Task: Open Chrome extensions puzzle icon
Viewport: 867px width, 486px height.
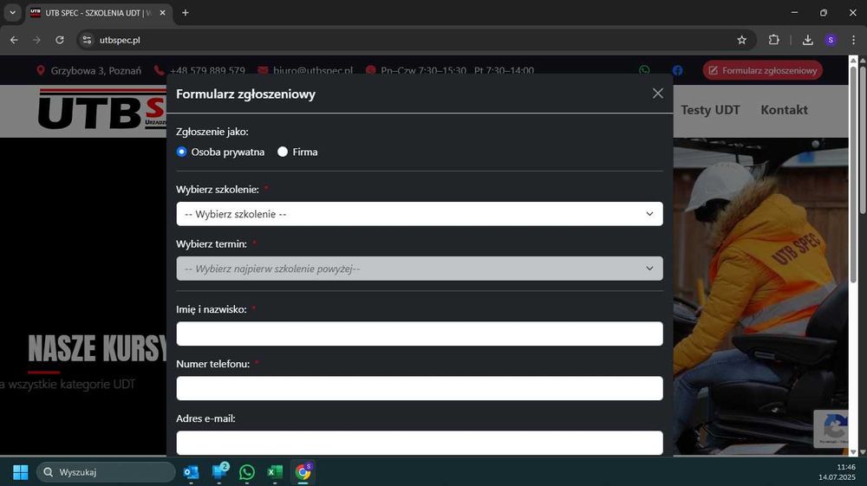Action: [773, 40]
